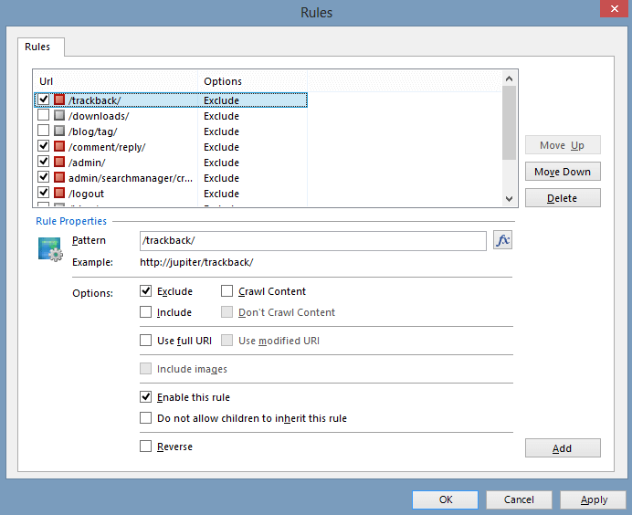The width and height of the screenshot is (632, 515).
Task: Click the red icon beside /admin/
Action: click(x=59, y=162)
